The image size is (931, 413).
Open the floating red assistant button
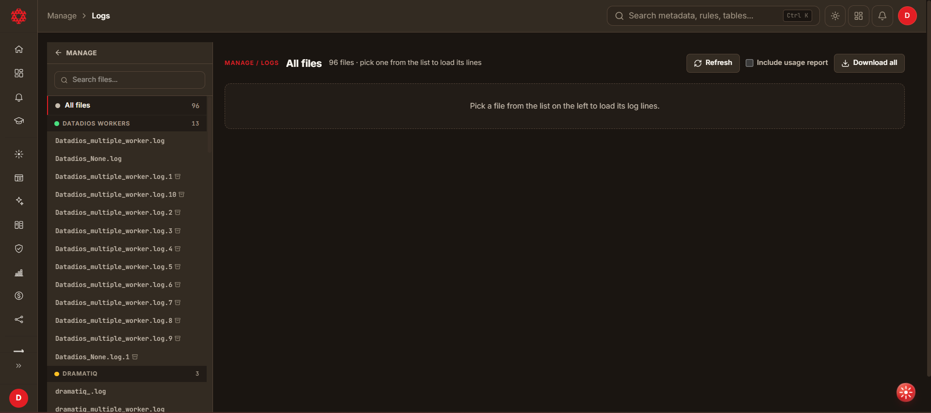(x=905, y=392)
